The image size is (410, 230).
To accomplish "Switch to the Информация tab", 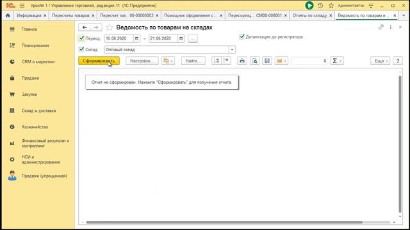I will pyautogui.click(x=29, y=15).
